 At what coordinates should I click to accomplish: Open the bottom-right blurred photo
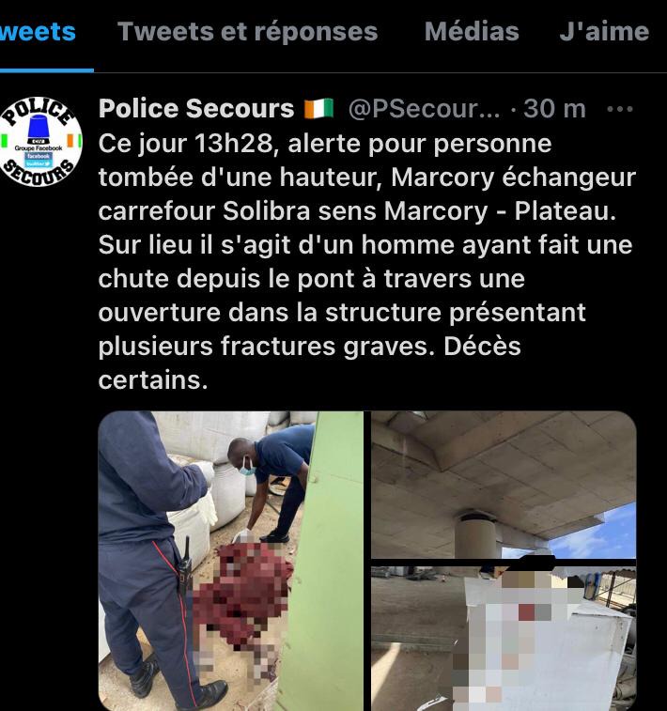click(504, 639)
